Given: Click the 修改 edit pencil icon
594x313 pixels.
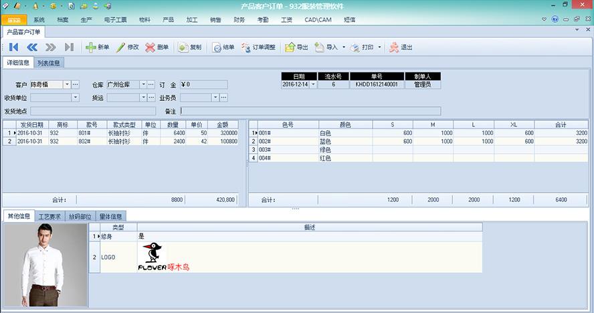Looking at the screenshot, I should point(120,47).
